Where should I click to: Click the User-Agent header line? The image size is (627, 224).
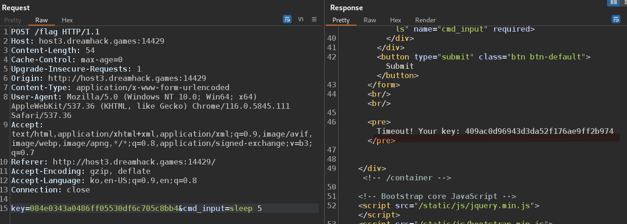pos(134,97)
